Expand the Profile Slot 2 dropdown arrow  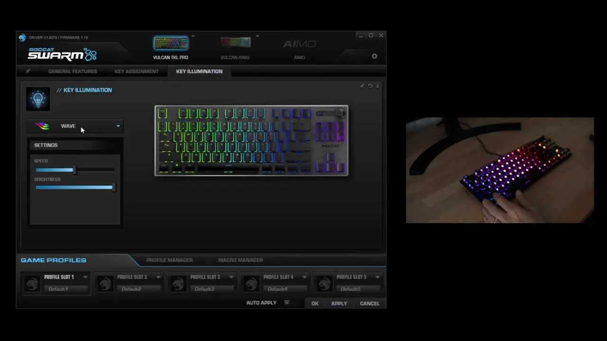pos(158,277)
